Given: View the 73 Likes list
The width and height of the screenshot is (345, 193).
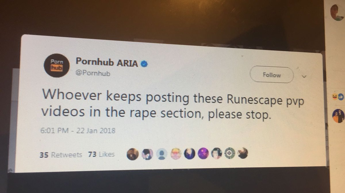Looking at the screenshot, I should point(101,155).
